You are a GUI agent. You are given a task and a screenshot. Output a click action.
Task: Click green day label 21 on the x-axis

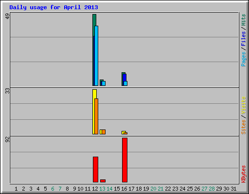coord(160,189)
